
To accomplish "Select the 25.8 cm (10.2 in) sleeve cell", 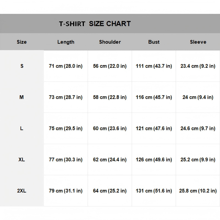I will pyautogui.click(x=198, y=191).
